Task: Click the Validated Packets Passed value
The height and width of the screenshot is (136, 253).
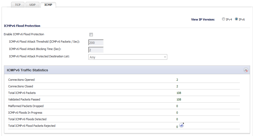Action: 179,99
